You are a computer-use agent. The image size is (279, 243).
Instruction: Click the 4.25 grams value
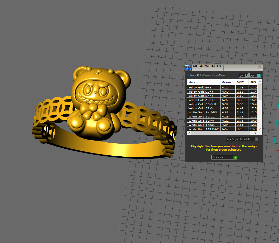[225, 87]
